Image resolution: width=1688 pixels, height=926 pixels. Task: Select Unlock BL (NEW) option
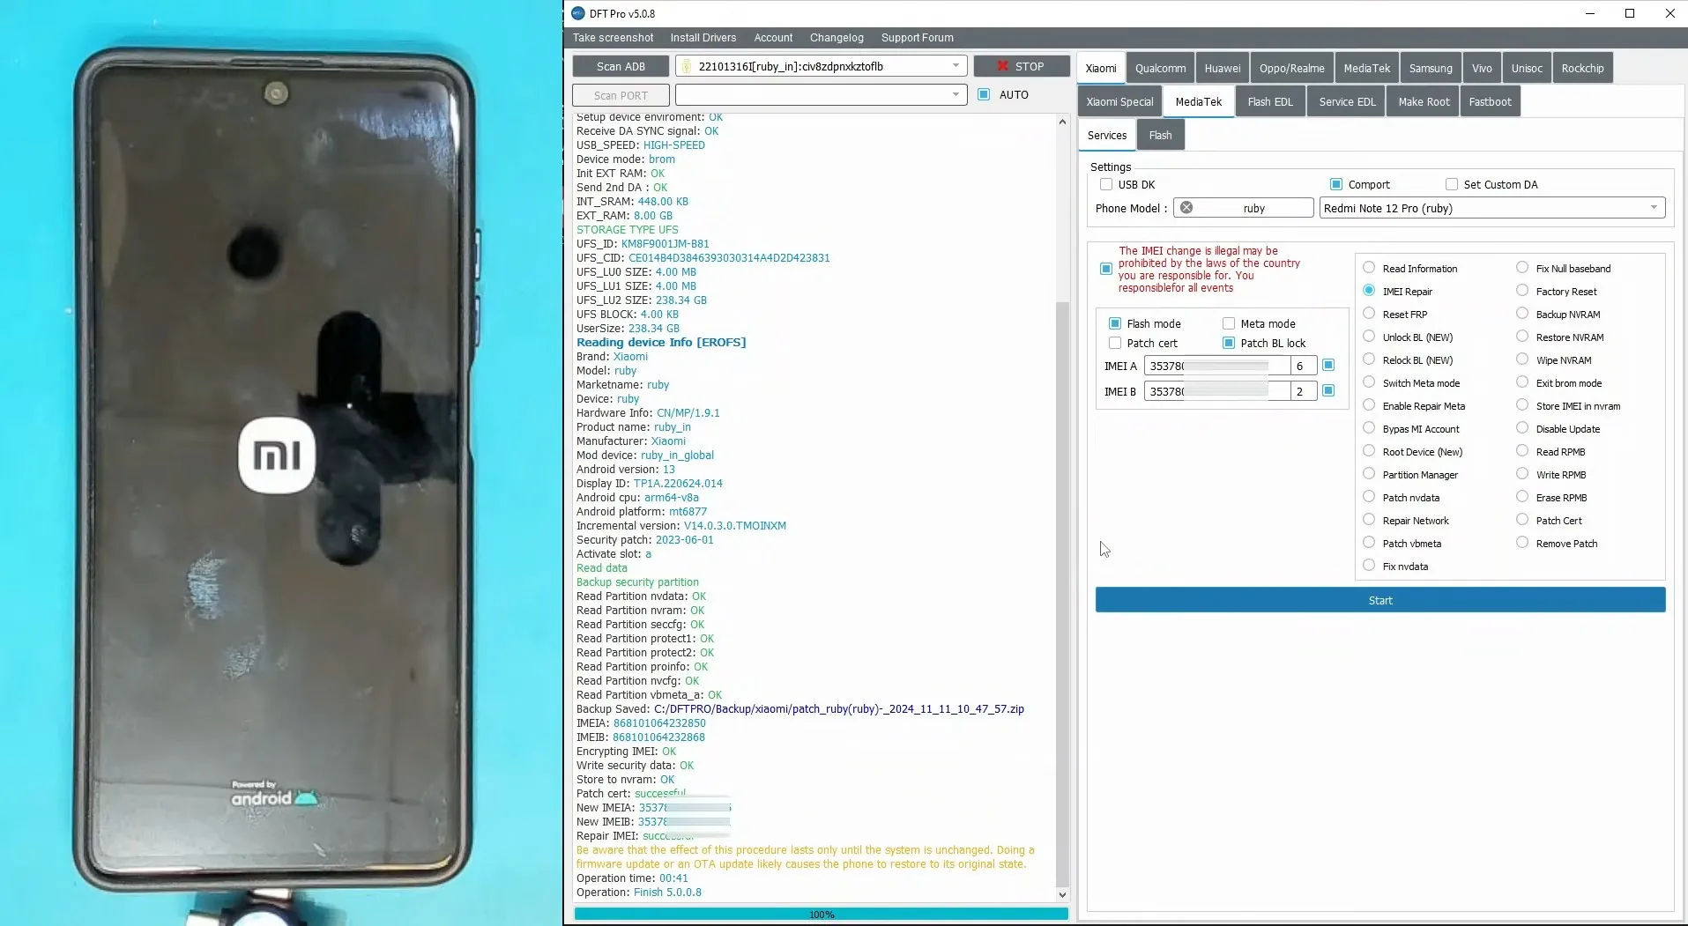pos(1369,336)
